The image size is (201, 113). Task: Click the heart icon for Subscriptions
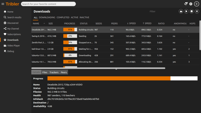point(5,34)
